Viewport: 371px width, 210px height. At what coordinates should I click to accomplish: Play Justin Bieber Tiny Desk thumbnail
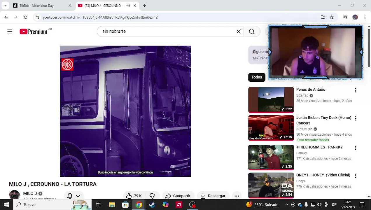(x=271, y=128)
